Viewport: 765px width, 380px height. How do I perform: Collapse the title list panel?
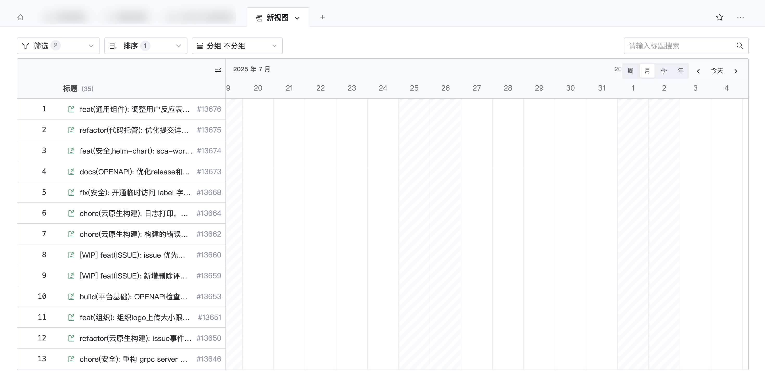(x=218, y=69)
